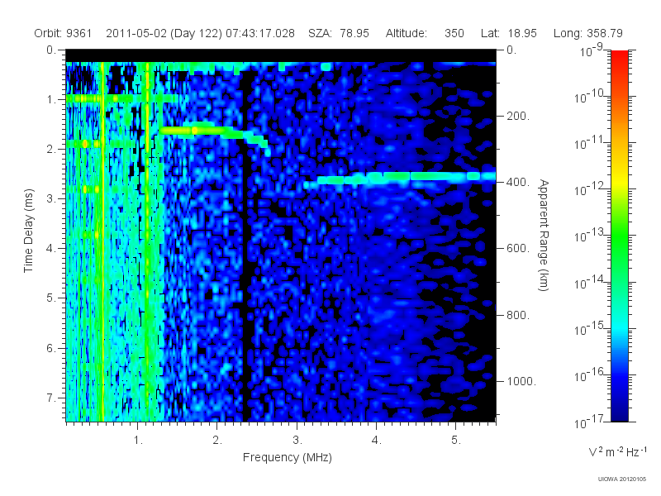Viewport: 661px width, 496px height.
Task: Click the 10^-17 color scale label
Action: pos(589,422)
